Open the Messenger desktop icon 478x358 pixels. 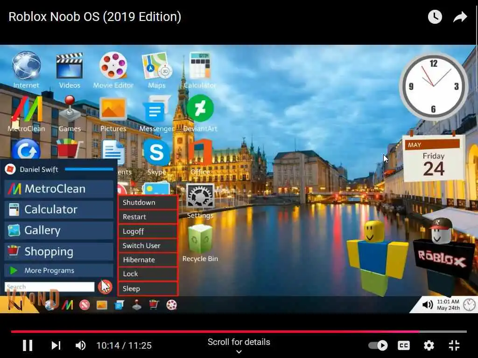(x=157, y=109)
